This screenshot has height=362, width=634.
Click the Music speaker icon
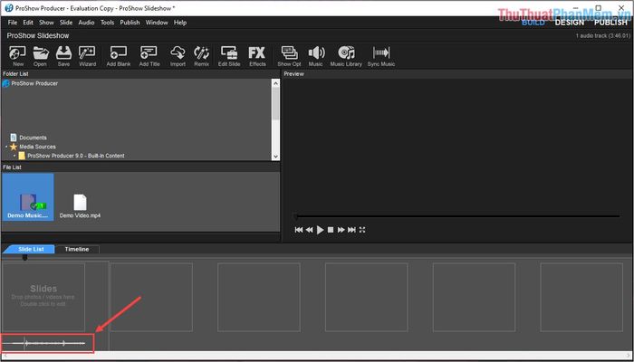(316, 56)
